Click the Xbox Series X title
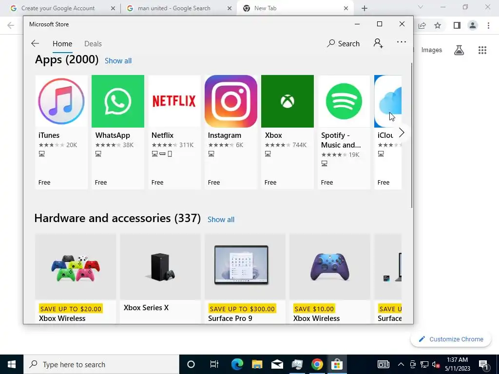The height and width of the screenshot is (374, 499). pyautogui.click(x=146, y=308)
